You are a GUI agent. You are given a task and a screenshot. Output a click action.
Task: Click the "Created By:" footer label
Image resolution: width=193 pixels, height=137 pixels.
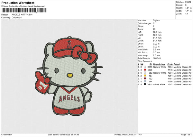click(x=7, y=134)
